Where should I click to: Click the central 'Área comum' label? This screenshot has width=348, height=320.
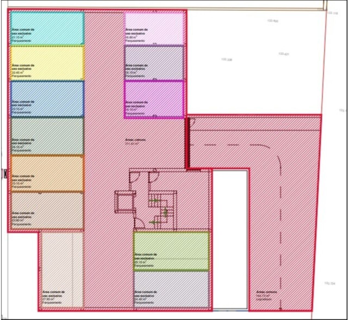pyautogui.click(x=136, y=141)
